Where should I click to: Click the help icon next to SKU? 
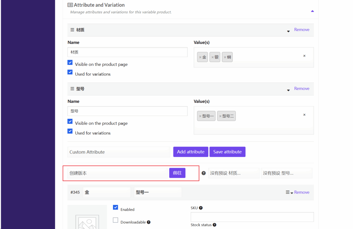(201, 208)
